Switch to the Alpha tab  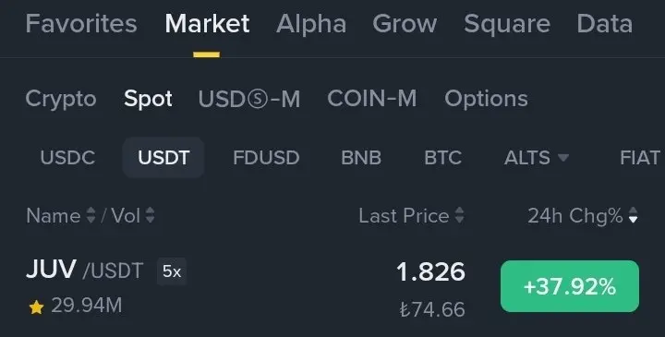pyautogui.click(x=311, y=23)
